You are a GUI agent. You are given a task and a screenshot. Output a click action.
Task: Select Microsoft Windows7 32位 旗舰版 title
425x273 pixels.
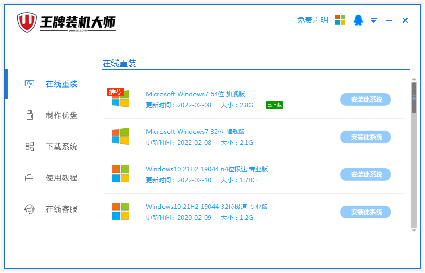click(195, 131)
